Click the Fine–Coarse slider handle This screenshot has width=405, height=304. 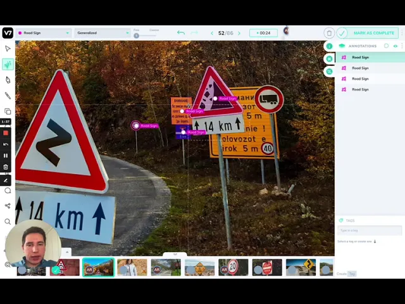point(137,35)
